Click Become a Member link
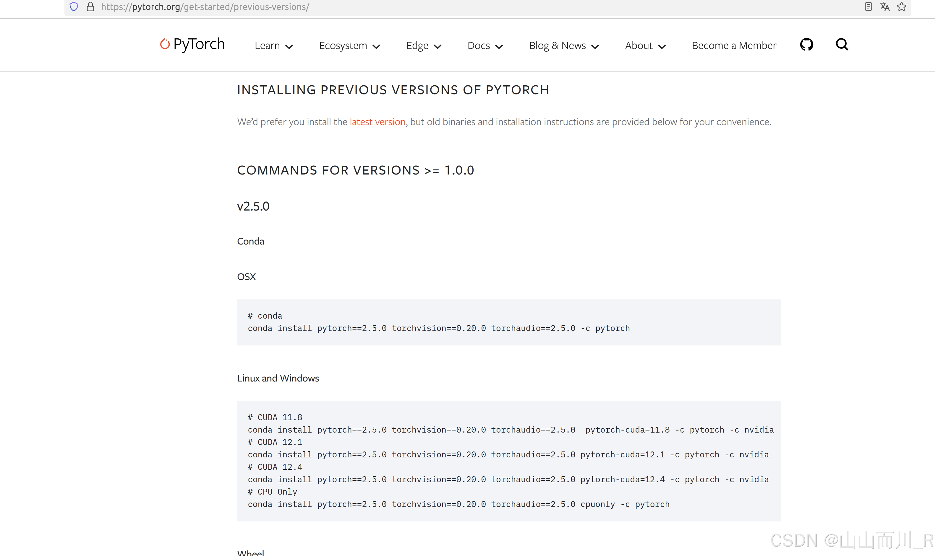Image resolution: width=935 pixels, height=556 pixels. (x=734, y=45)
